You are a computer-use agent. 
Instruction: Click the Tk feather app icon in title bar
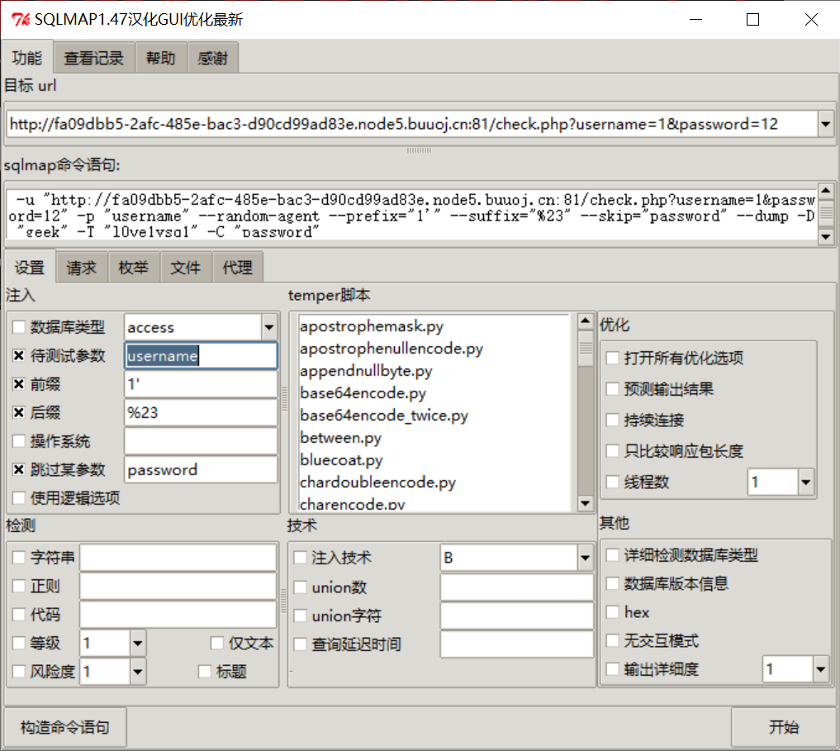tap(21, 20)
